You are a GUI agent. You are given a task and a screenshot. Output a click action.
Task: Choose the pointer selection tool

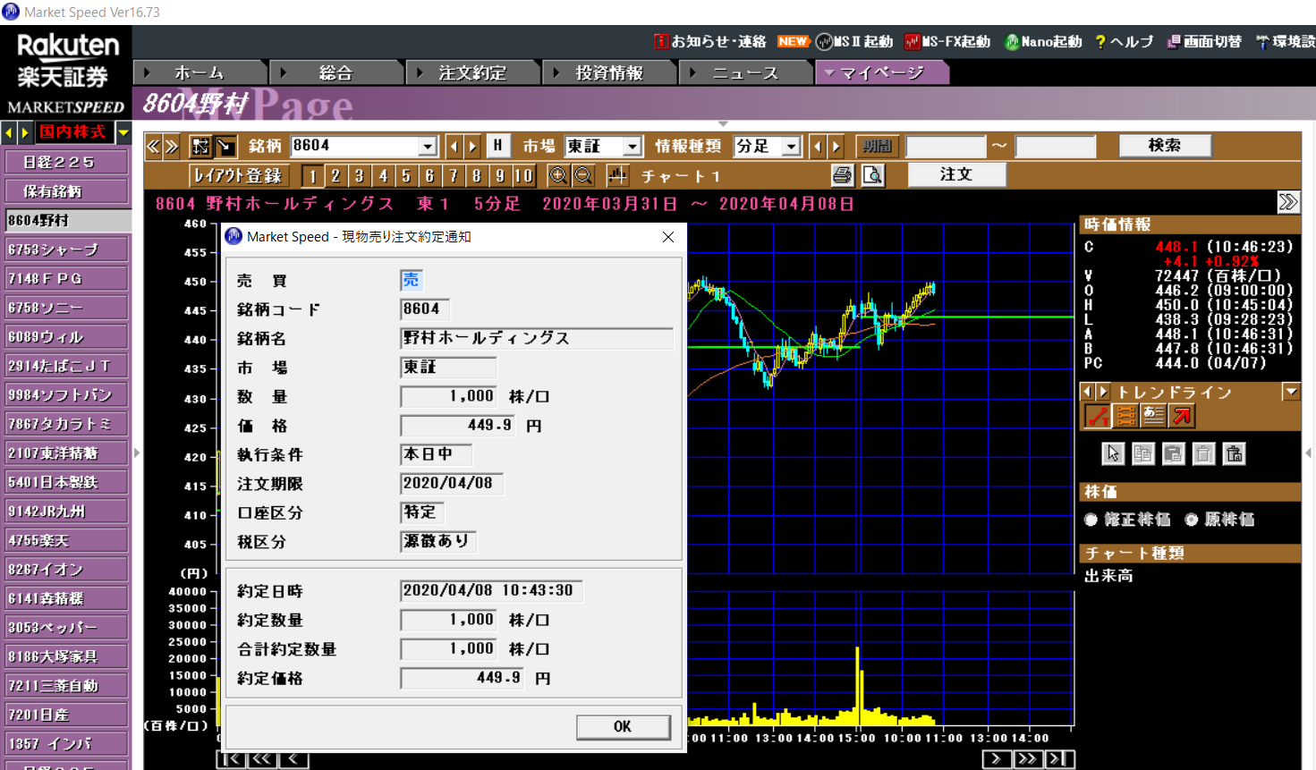[x=1112, y=454]
